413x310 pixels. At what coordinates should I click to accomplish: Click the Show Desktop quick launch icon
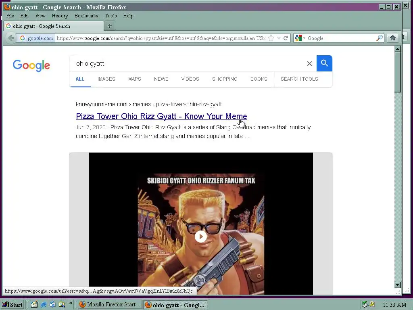tap(34, 304)
